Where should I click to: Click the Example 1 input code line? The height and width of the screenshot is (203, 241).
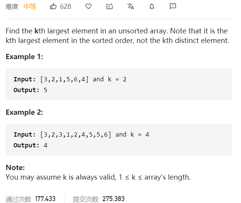(x=70, y=79)
